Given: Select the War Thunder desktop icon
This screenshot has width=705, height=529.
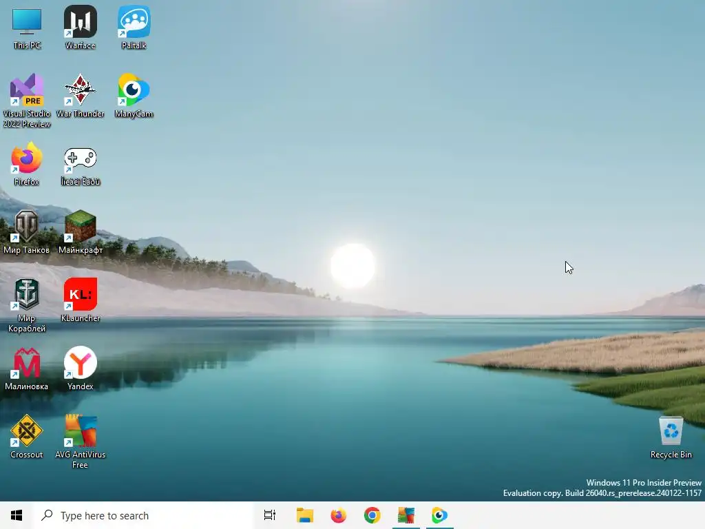Looking at the screenshot, I should [80, 96].
